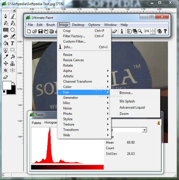Reset to default colors mini swatch
The width and height of the screenshot is (179, 180).
point(4,92)
